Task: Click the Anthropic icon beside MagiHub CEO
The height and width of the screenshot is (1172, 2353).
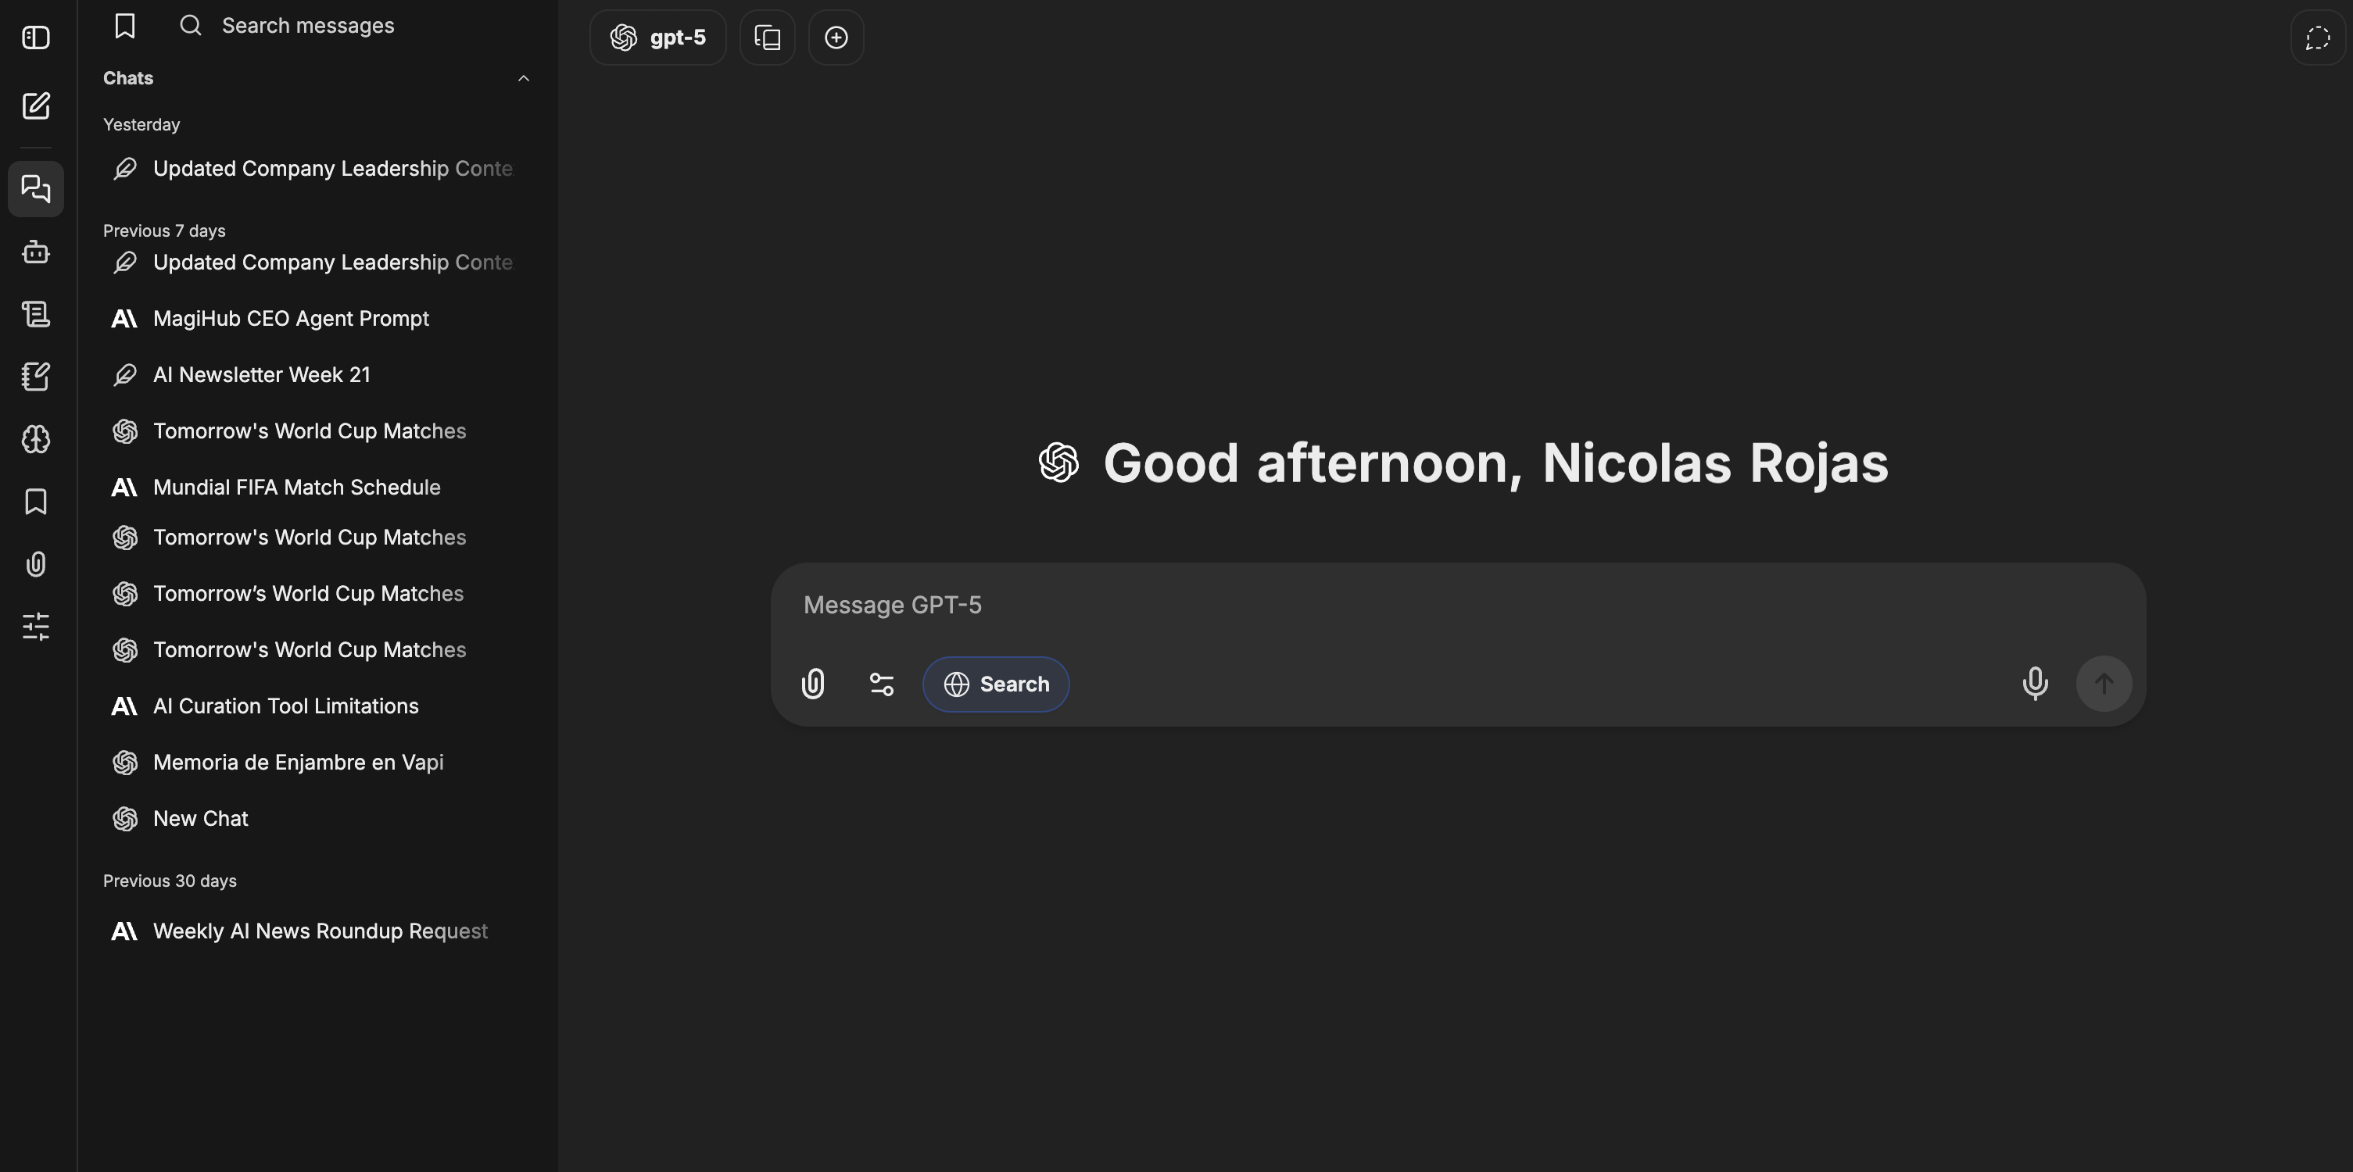Action: pyautogui.click(x=124, y=319)
